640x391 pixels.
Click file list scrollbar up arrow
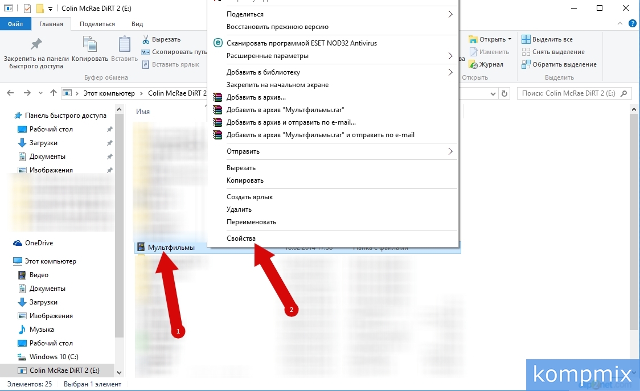pos(634,109)
